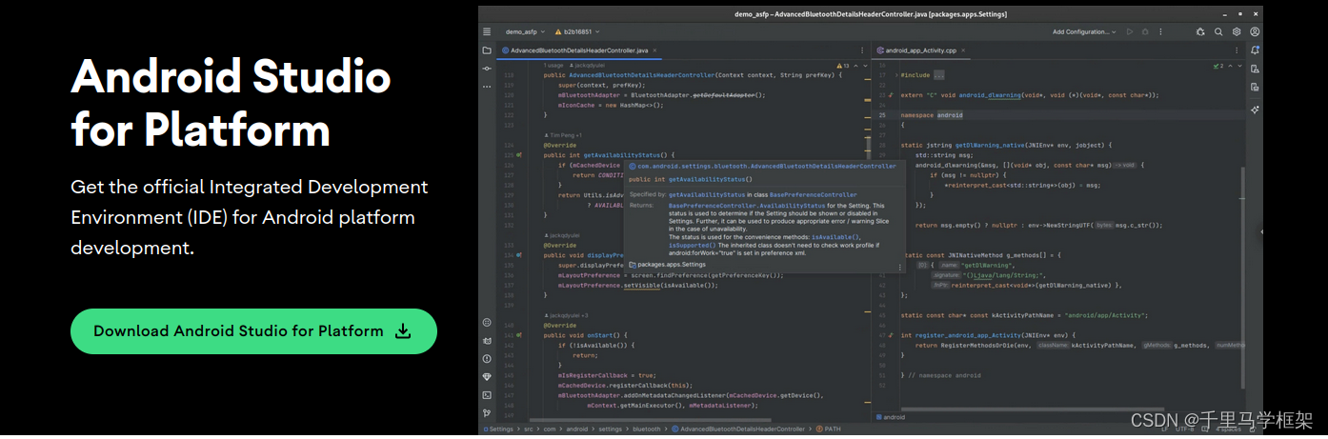The width and height of the screenshot is (1328, 439).
Task: Show more tool windows ellipsis in left sidebar
Action: (487, 87)
